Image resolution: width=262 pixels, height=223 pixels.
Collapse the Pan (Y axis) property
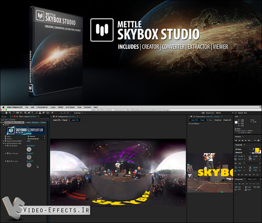(x=6, y=153)
